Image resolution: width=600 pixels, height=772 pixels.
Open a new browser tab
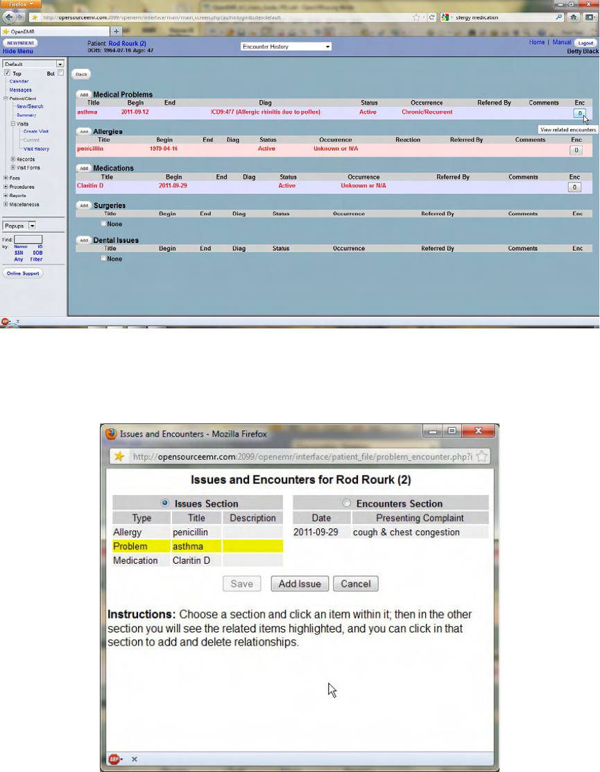[116, 31]
